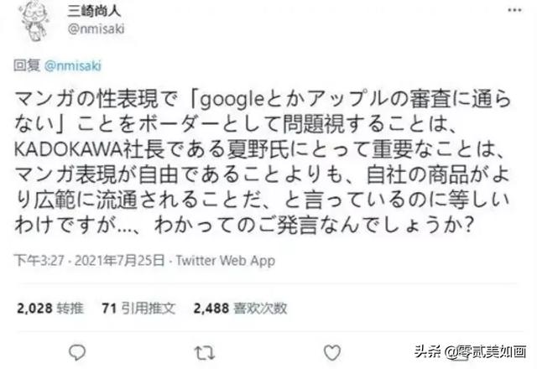The image size is (537, 369).
Task: View the 71 引用推文 quote tweets
Action: (x=138, y=309)
